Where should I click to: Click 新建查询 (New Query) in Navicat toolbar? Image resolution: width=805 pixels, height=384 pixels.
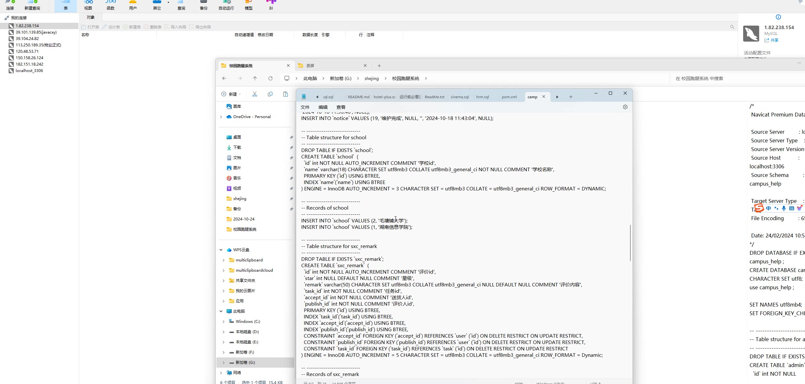point(32,5)
